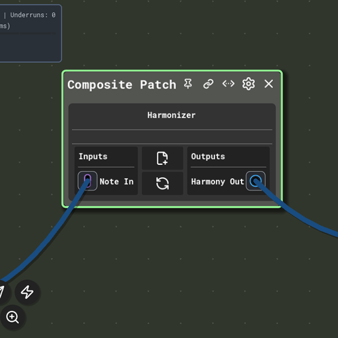
Task: Click the refresh reload icon
Action: coord(162,184)
